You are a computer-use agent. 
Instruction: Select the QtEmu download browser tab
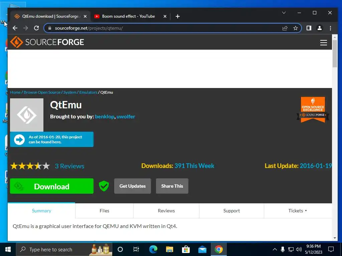[50, 16]
